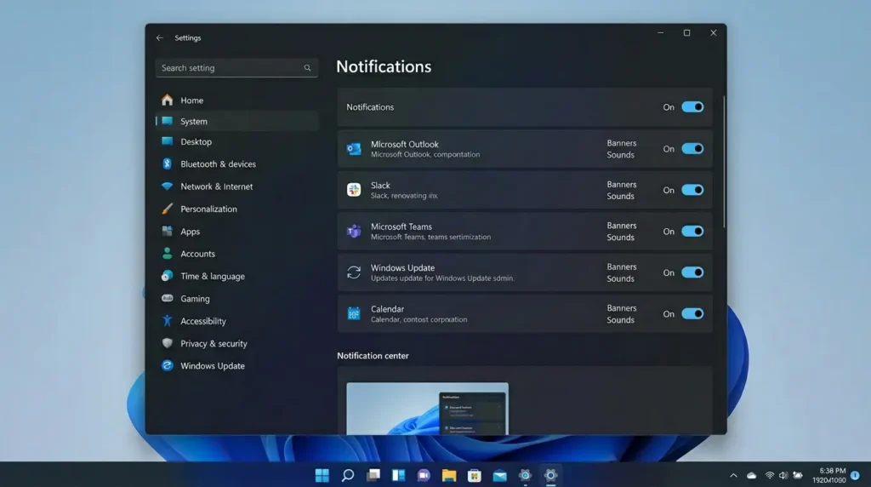This screenshot has height=487, width=871.
Task: Open Microsoft Teams notification settings row
Action: (525, 232)
